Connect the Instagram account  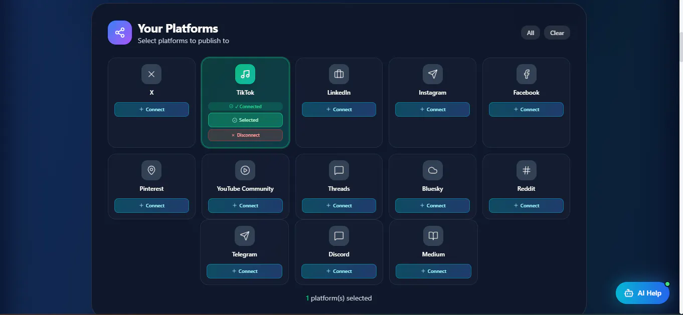433,109
